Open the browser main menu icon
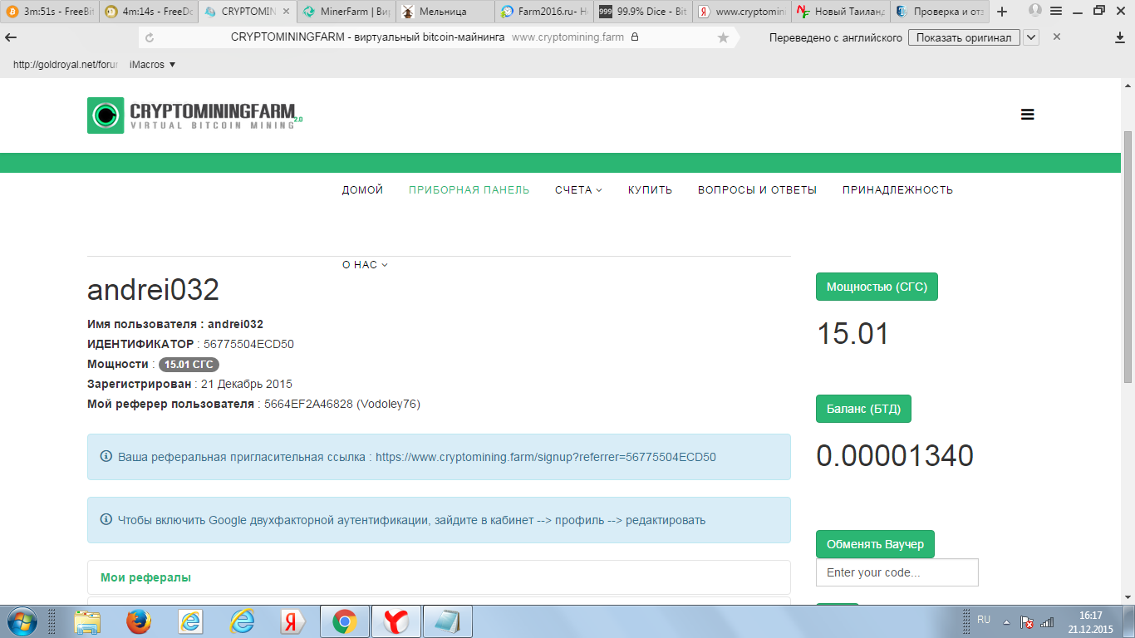 1056,11
